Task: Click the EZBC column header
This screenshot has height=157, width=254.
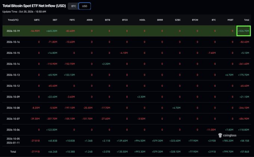Action: click(x=178, y=20)
